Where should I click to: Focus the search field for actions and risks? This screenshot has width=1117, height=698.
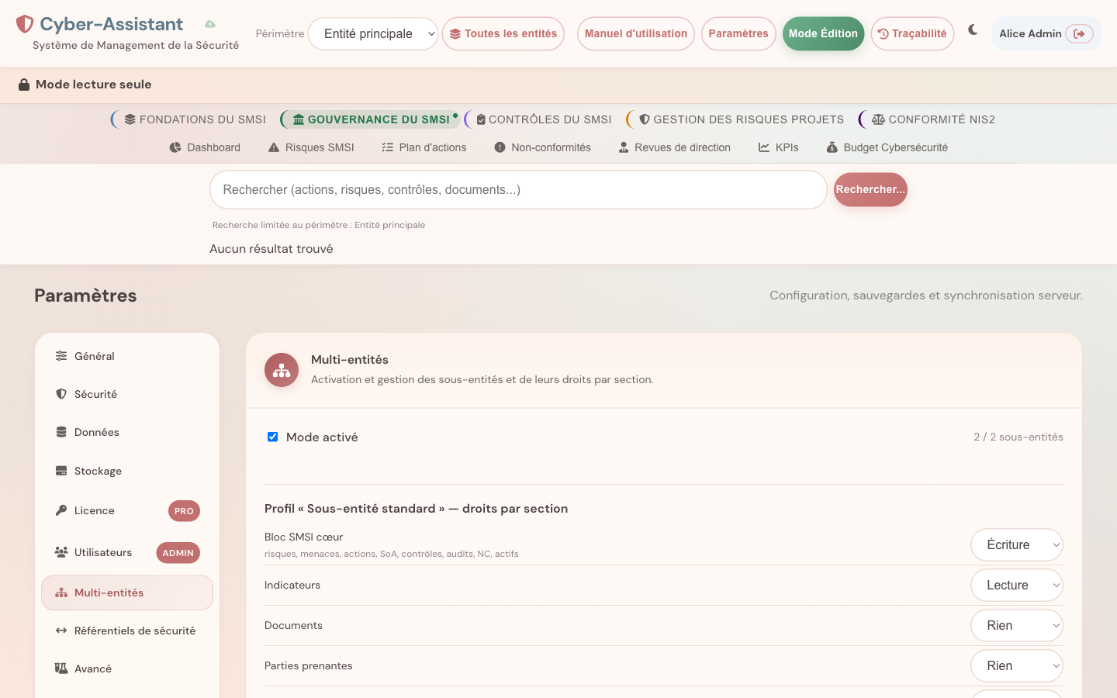(518, 189)
